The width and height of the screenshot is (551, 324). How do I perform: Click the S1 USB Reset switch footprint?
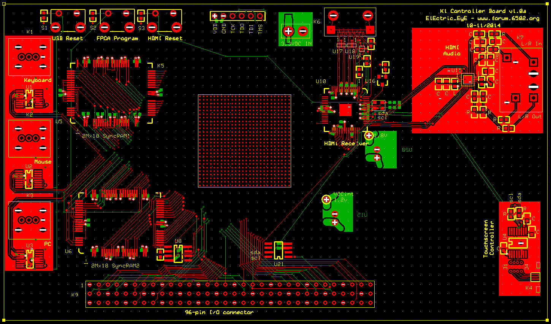click(x=68, y=20)
